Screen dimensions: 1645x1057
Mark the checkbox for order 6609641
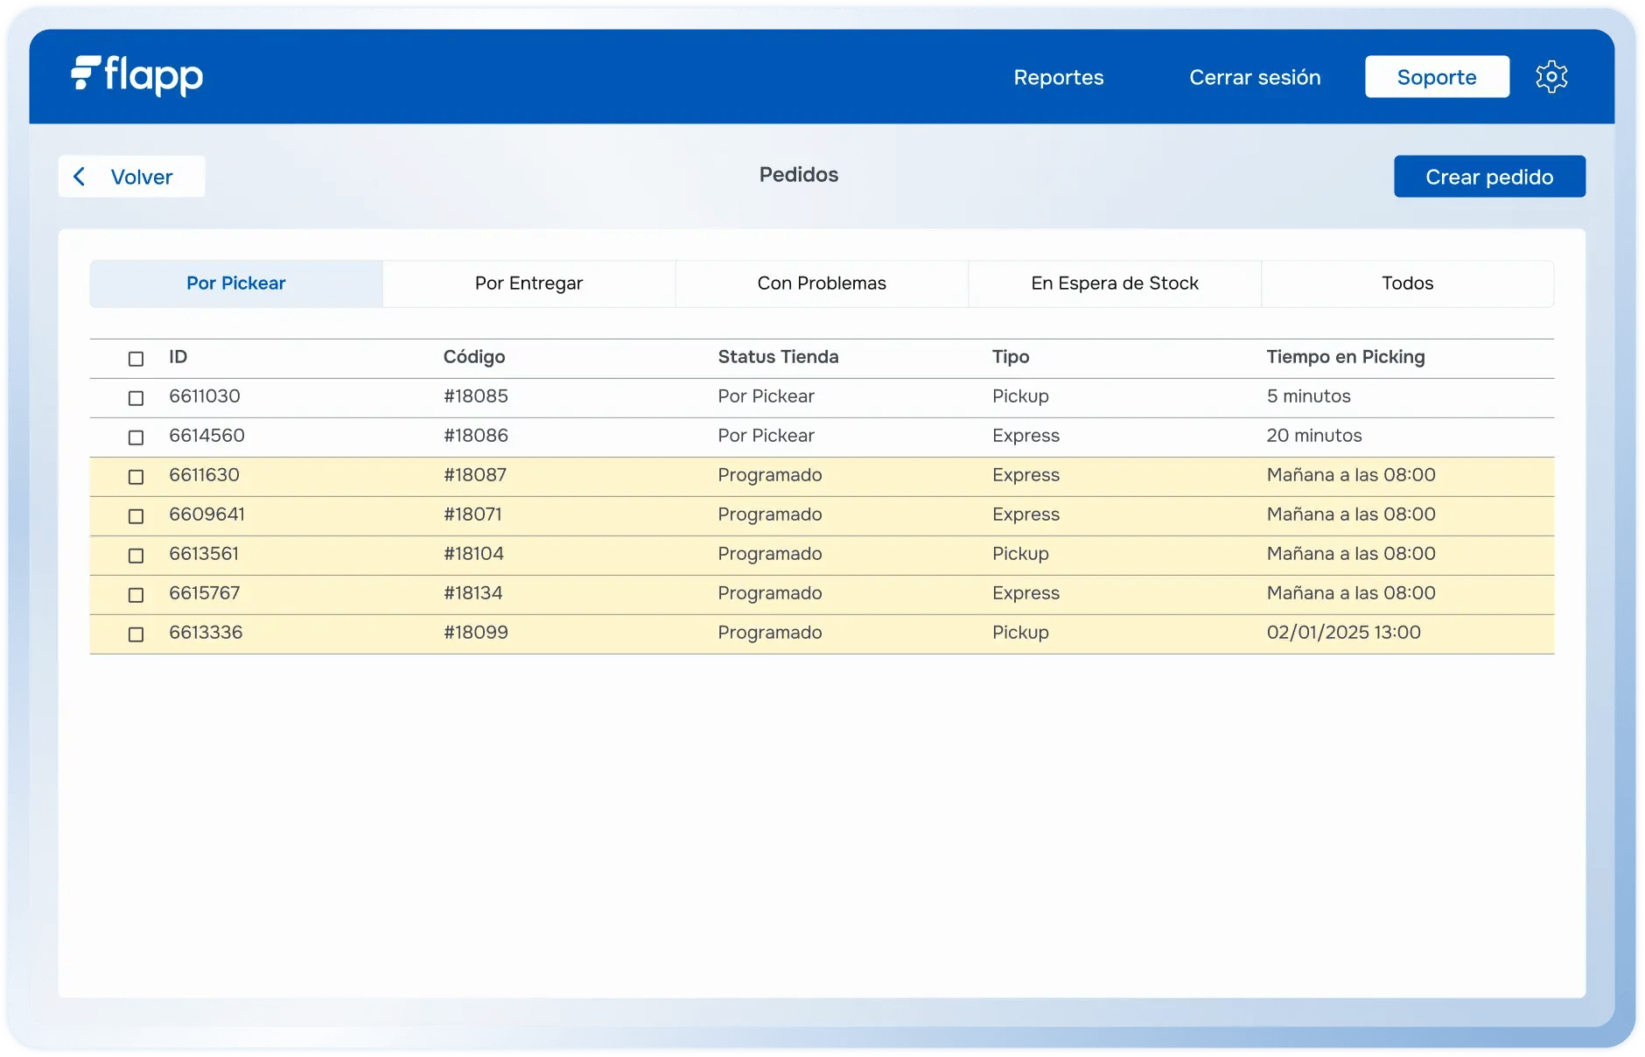[136, 516]
